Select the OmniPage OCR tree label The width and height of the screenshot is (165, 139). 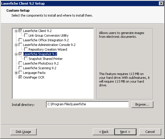coord(33,77)
